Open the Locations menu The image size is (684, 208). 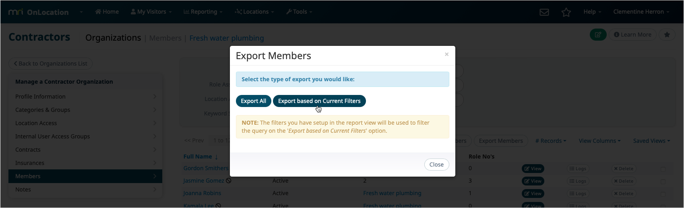[x=254, y=12]
